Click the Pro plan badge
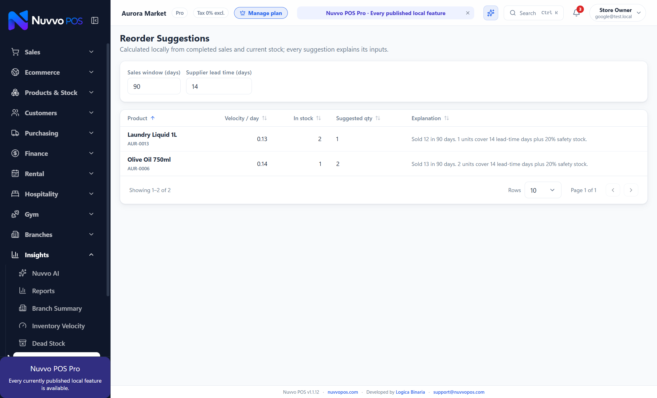Viewport: 657px width, 398px height. tap(180, 13)
